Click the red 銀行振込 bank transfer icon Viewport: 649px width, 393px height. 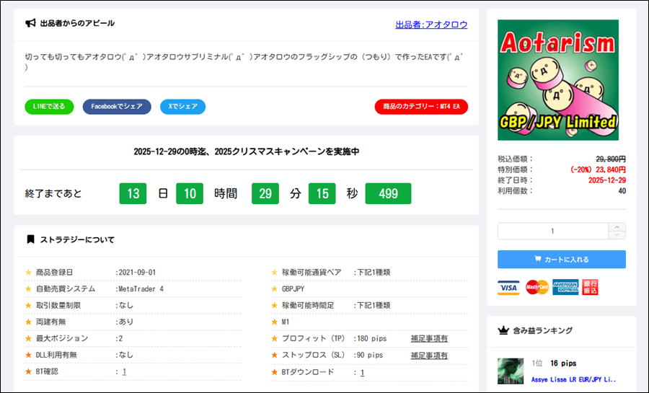590,287
